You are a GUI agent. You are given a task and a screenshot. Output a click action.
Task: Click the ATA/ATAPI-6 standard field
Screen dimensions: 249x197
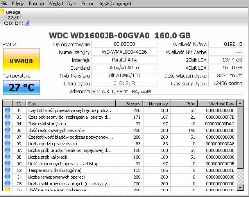pyautogui.click(x=125, y=68)
